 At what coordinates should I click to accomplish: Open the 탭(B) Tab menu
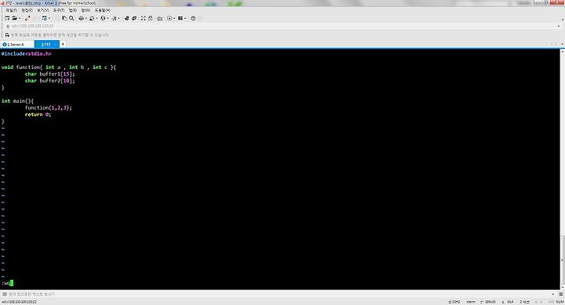[x=73, y=10]
